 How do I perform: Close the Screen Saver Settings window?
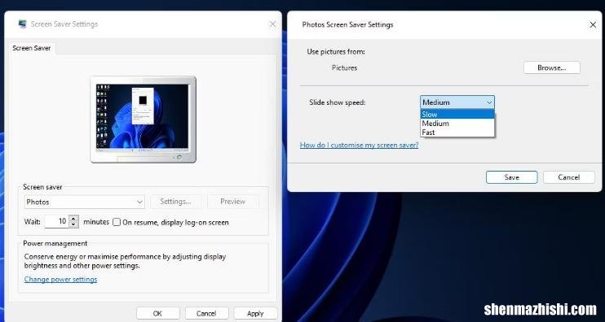[x=273, y=24]
